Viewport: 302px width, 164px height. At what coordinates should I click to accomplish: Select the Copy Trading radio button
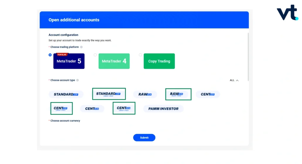click(140, 55)
